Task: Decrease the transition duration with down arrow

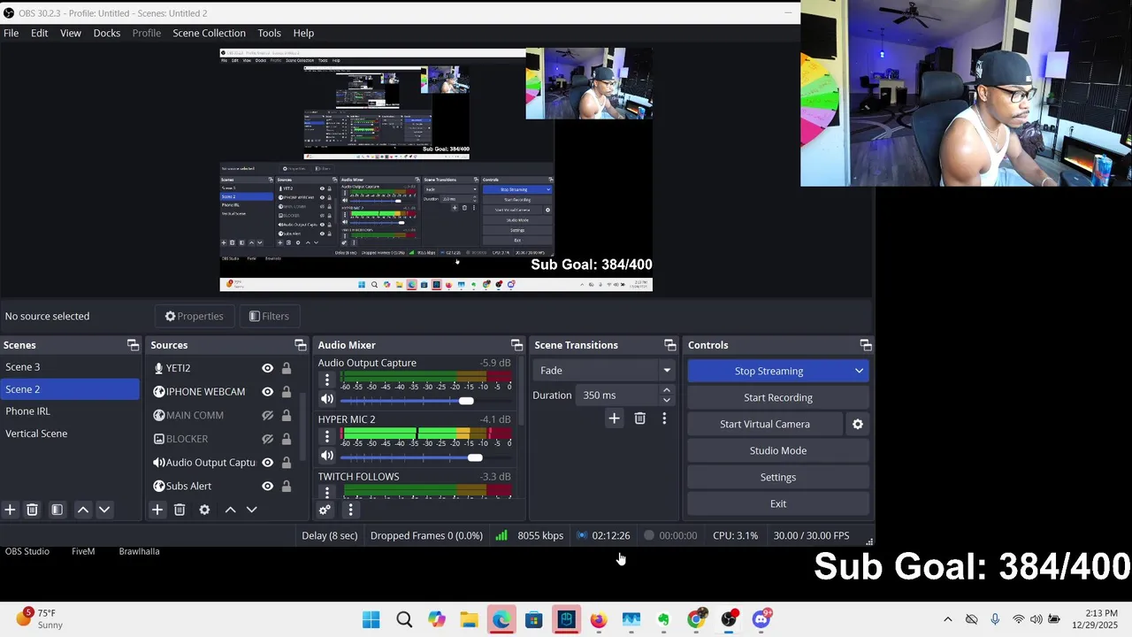Action: click(x=667, y=400)
